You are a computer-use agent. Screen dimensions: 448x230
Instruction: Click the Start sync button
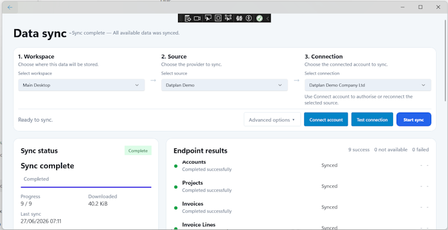pos(414,119)
